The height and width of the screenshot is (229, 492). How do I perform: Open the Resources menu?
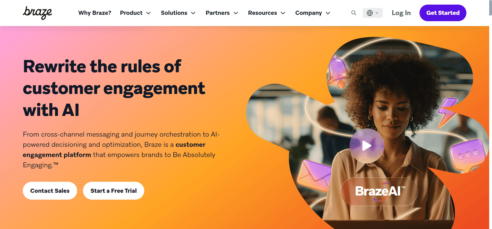click(x=266, y=13)
